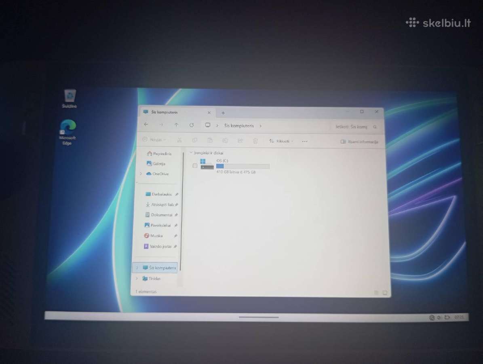This screenshot has height=364, width=483.
Task: Open the three-dots more options menu
Action: (305, 142)
